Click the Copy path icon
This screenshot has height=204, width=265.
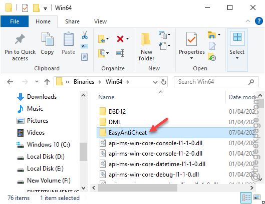pos(85,46)
